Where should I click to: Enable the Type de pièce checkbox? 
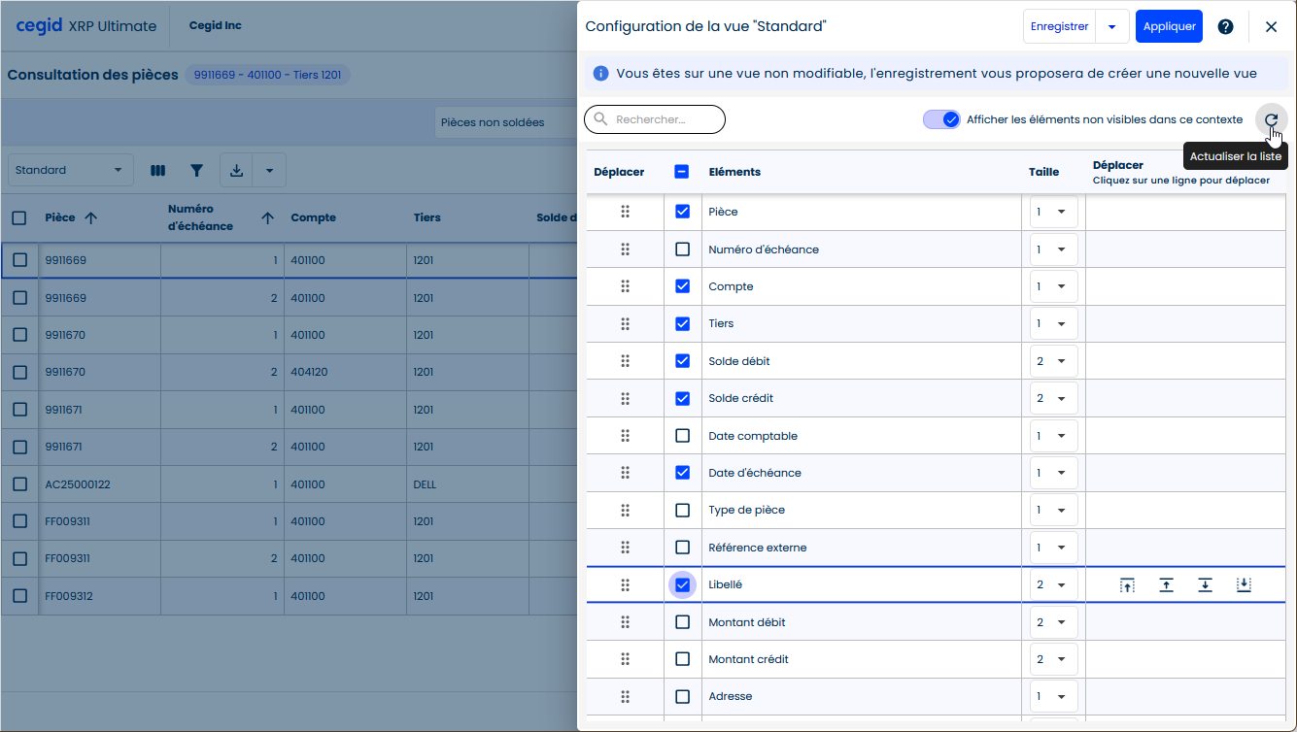tap(682, 510)
